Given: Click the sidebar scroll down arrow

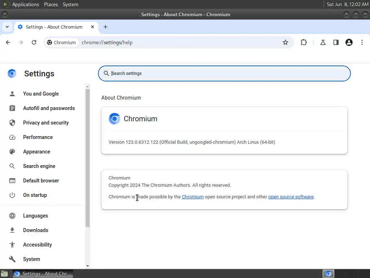Looking at the screenshot, I should (87, 266).
